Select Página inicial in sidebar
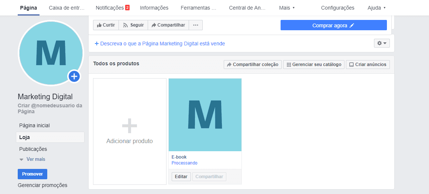429x194 pixels. tap(34, 125)
